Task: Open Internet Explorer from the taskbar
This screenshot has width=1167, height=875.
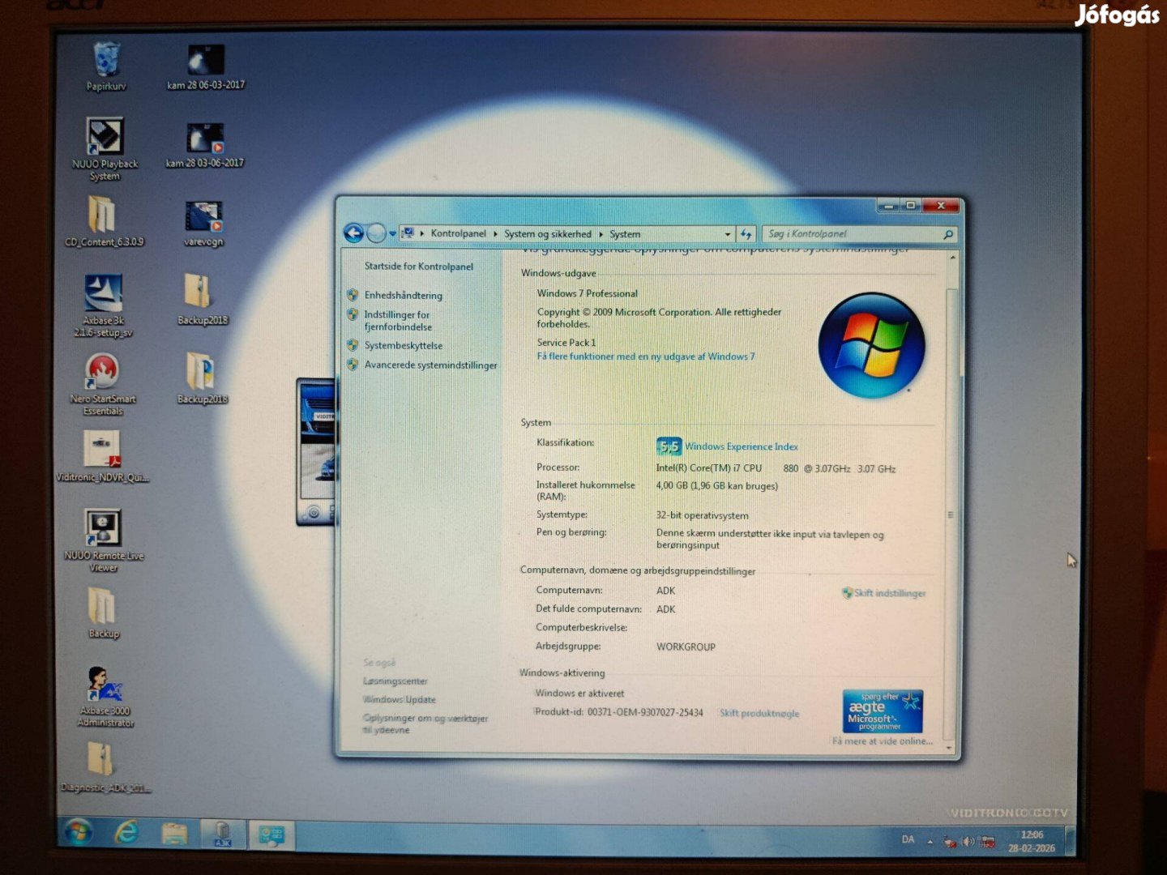Action: click(126, 832)
